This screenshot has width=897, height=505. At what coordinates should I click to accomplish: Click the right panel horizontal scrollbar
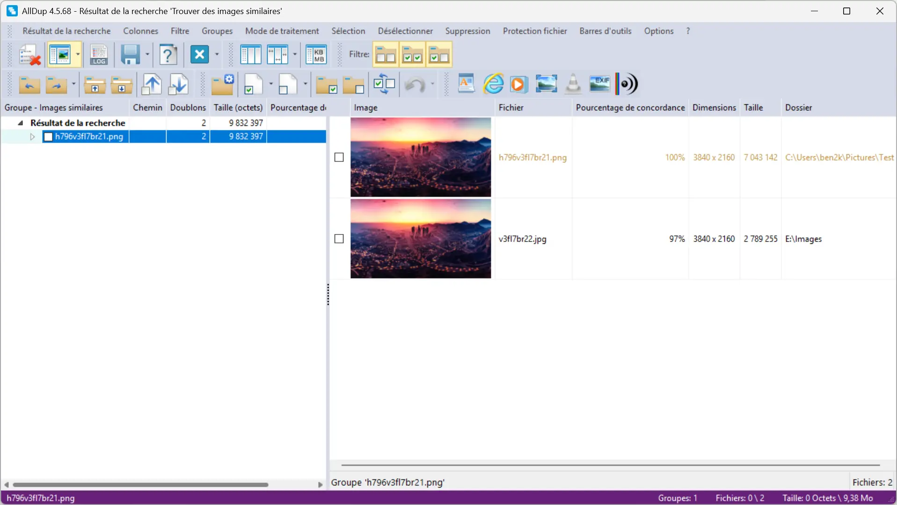(611, 465)
